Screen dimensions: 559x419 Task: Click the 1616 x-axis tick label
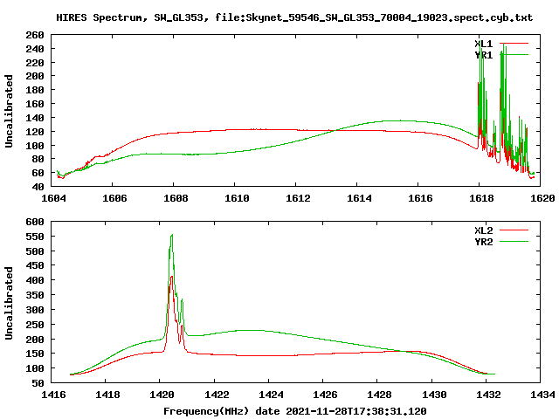420,198
